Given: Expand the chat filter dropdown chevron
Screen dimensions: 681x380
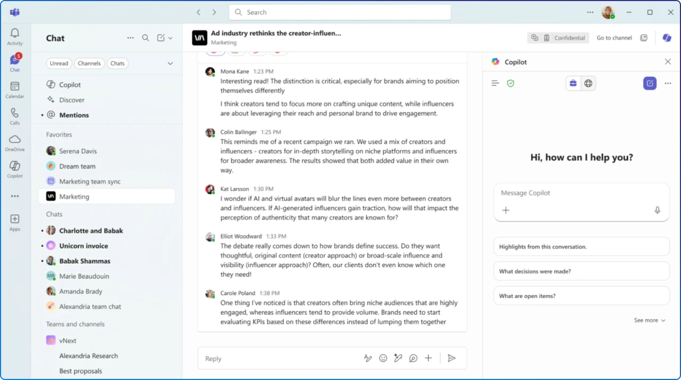Looking at the screenshot, I should click(170, 63).
